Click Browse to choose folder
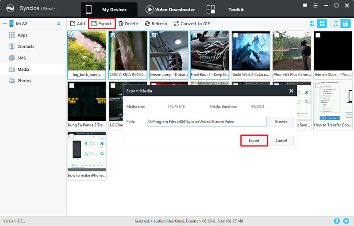This screenshot has width=354, height=226. coord(281,121)
